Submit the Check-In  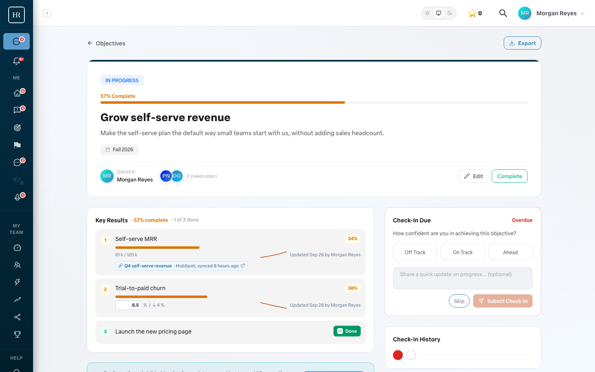[x=503, y=301]
